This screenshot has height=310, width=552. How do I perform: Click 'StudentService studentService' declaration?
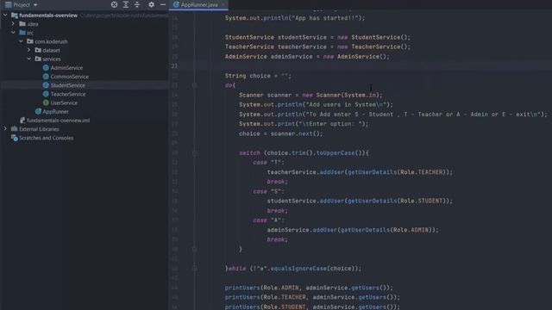[318, 37]
